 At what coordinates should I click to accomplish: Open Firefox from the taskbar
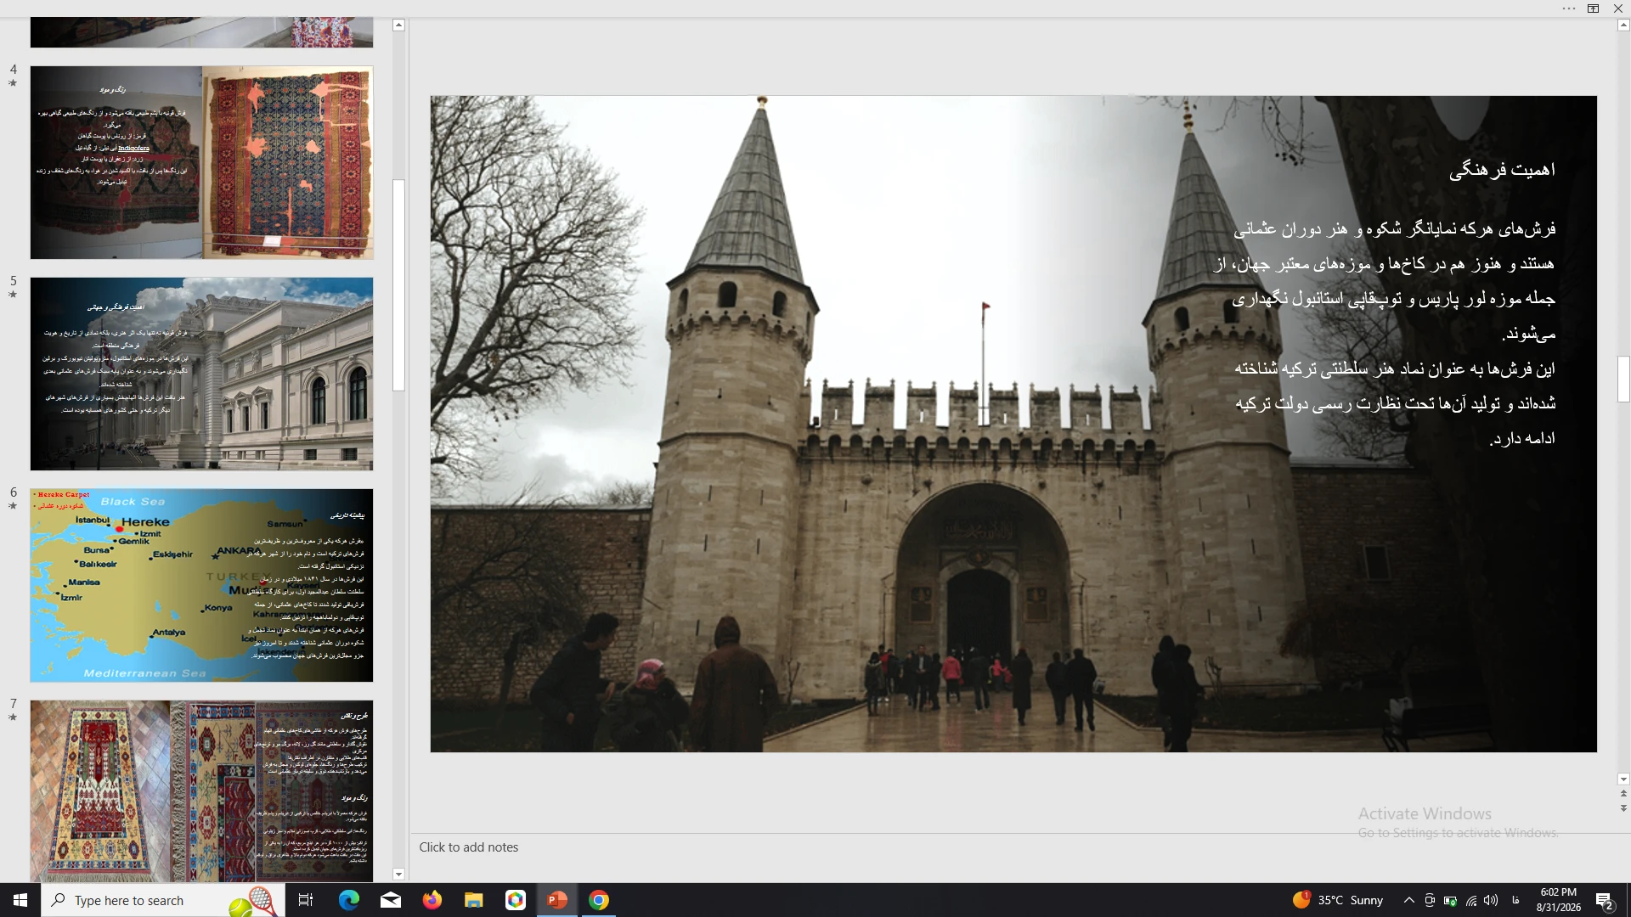click(x=432, y=900)
